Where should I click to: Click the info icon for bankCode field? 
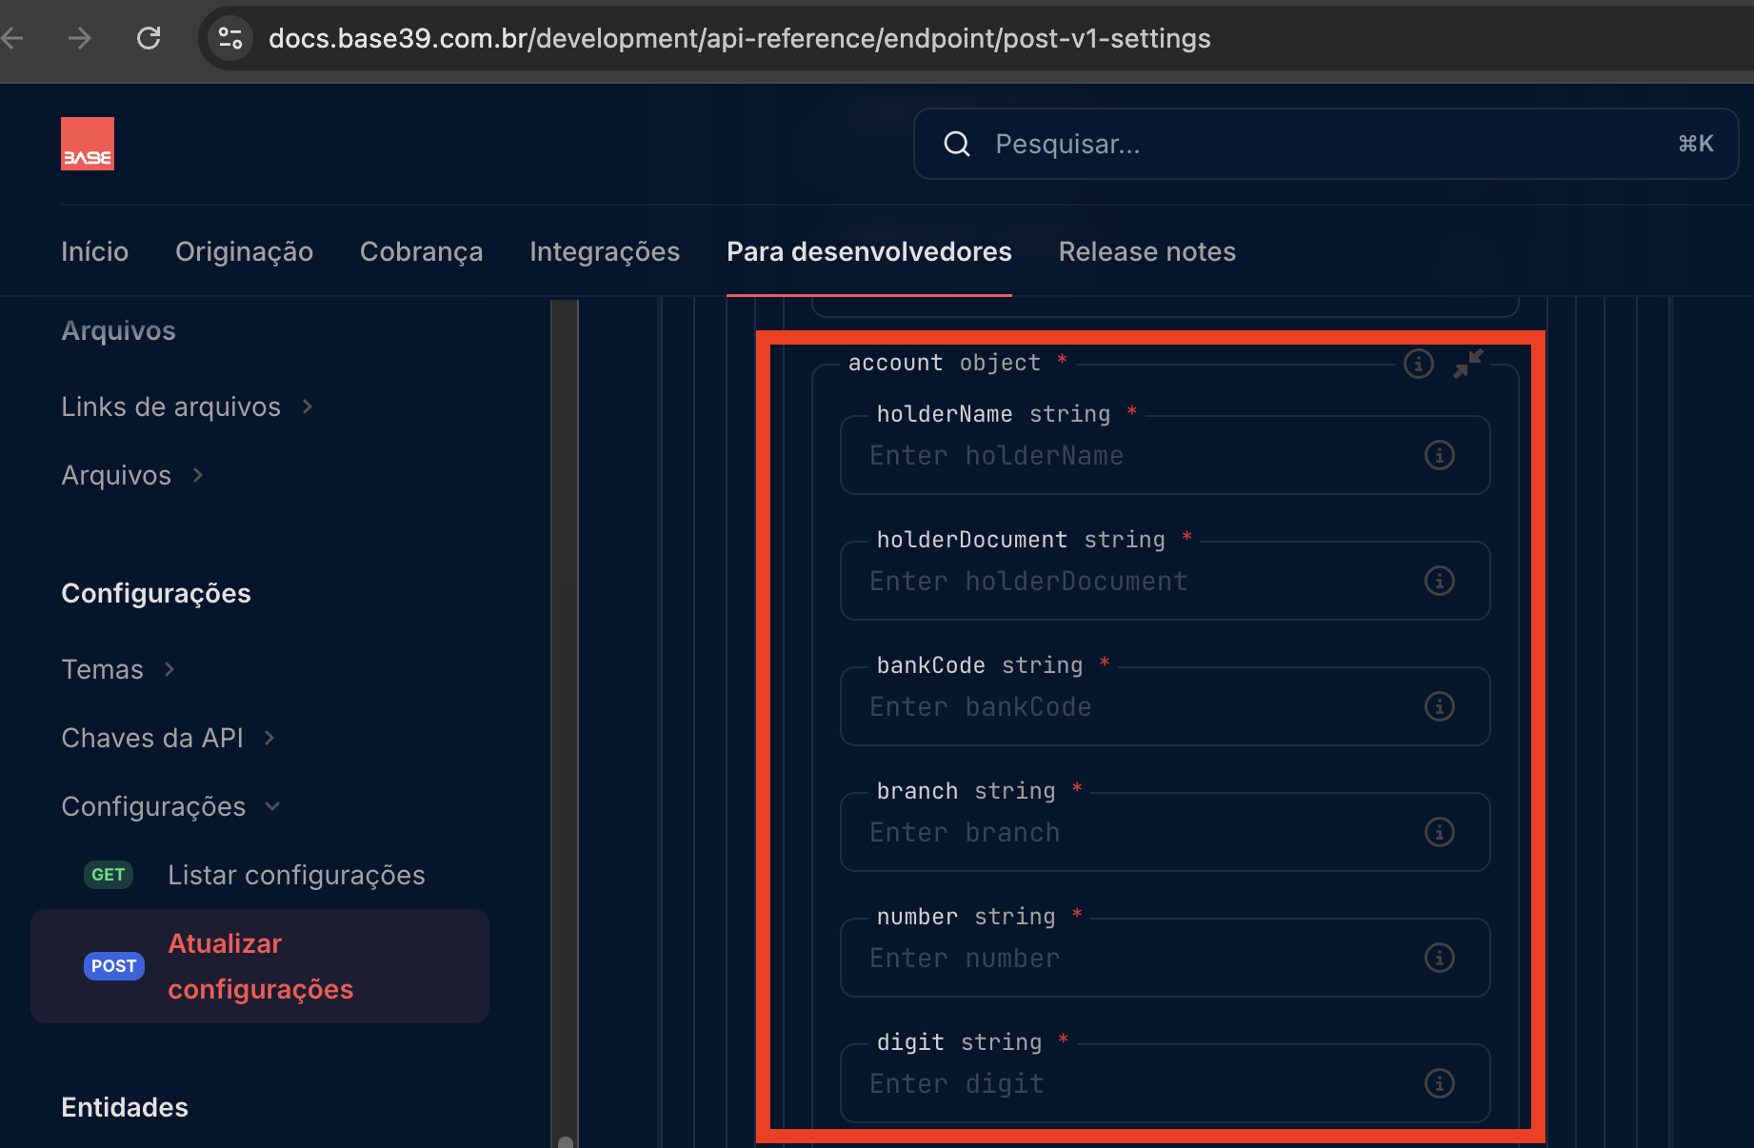point(1439,706)
